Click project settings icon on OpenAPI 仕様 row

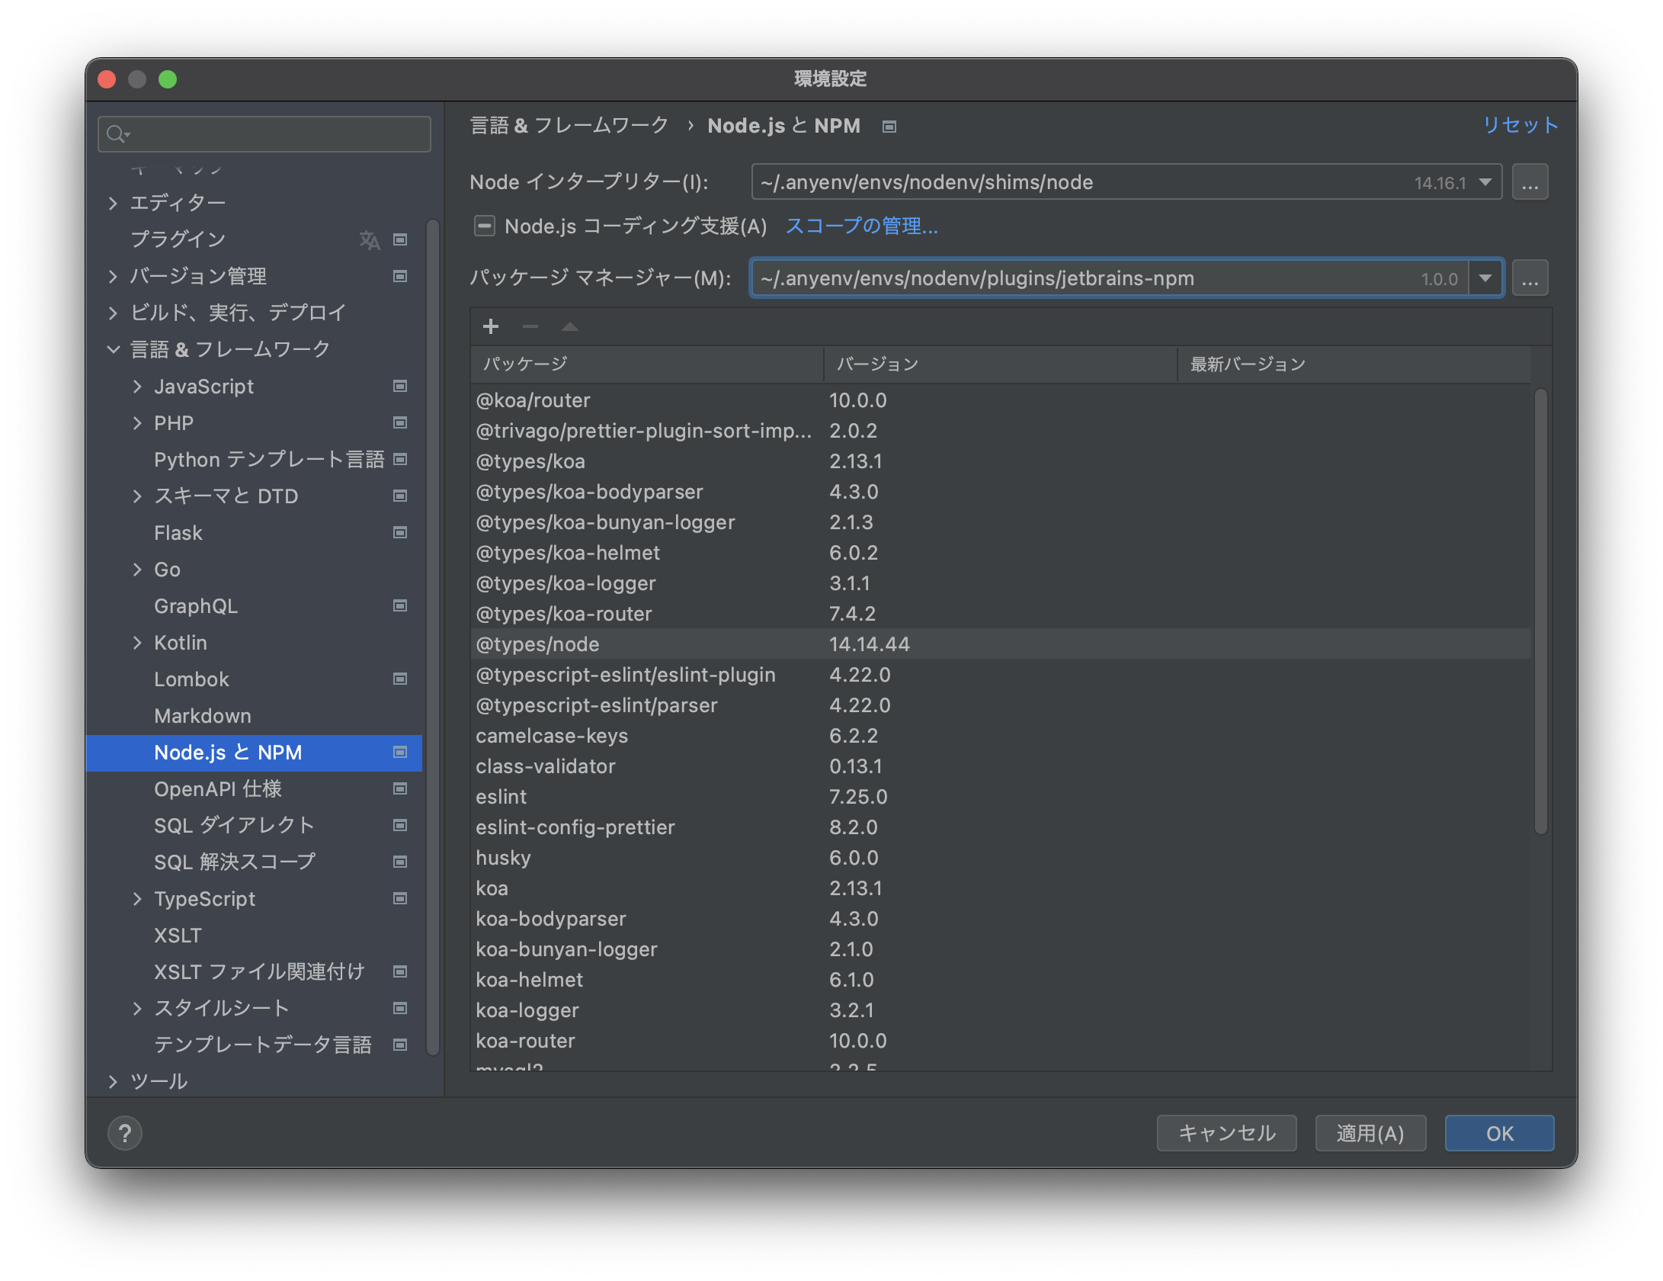399,789
